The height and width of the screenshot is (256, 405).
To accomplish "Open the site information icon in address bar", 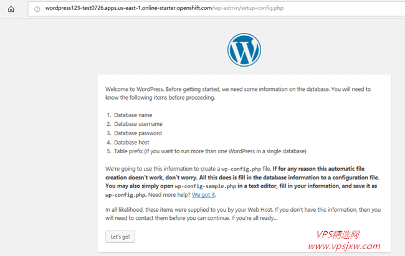I will pyautogui.click(x=37, y=9).
